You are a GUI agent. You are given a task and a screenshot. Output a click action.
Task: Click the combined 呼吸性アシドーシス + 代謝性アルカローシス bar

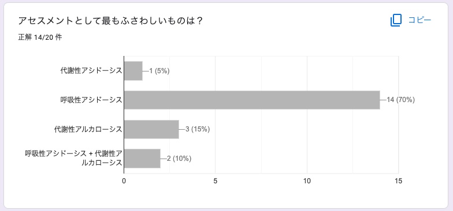coord(142,159)
